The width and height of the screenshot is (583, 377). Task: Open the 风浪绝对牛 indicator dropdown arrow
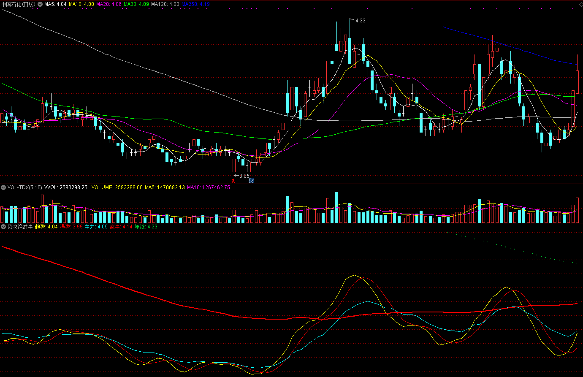click(3, 227)
